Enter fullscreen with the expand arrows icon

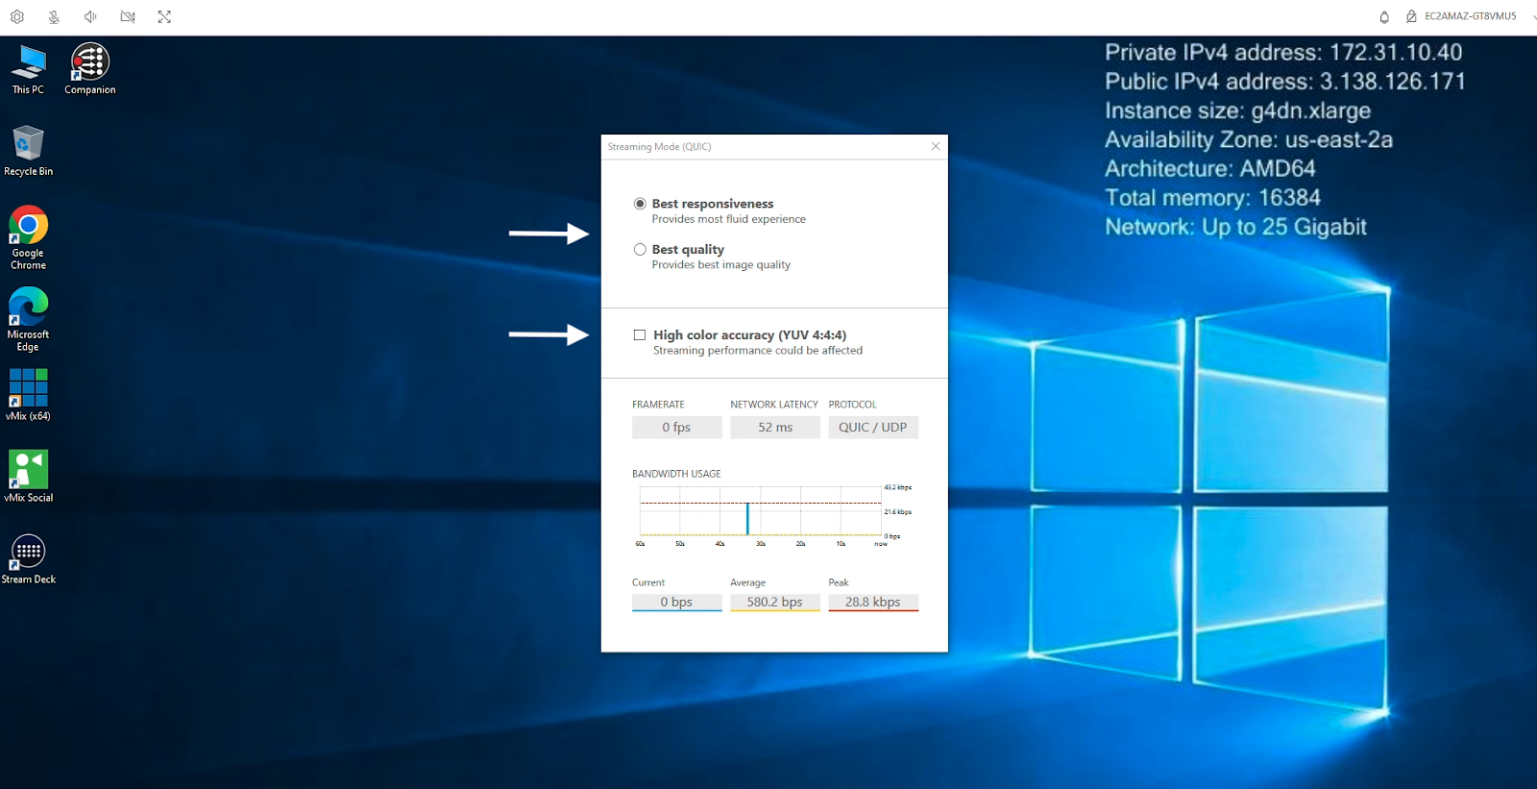[164, 16]
